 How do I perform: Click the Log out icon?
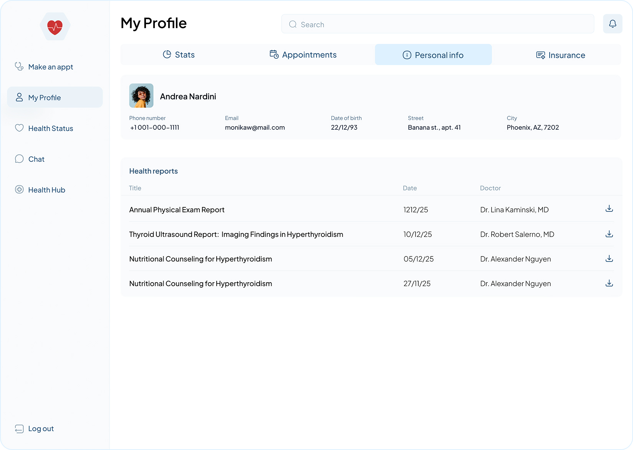click(20, 428)
